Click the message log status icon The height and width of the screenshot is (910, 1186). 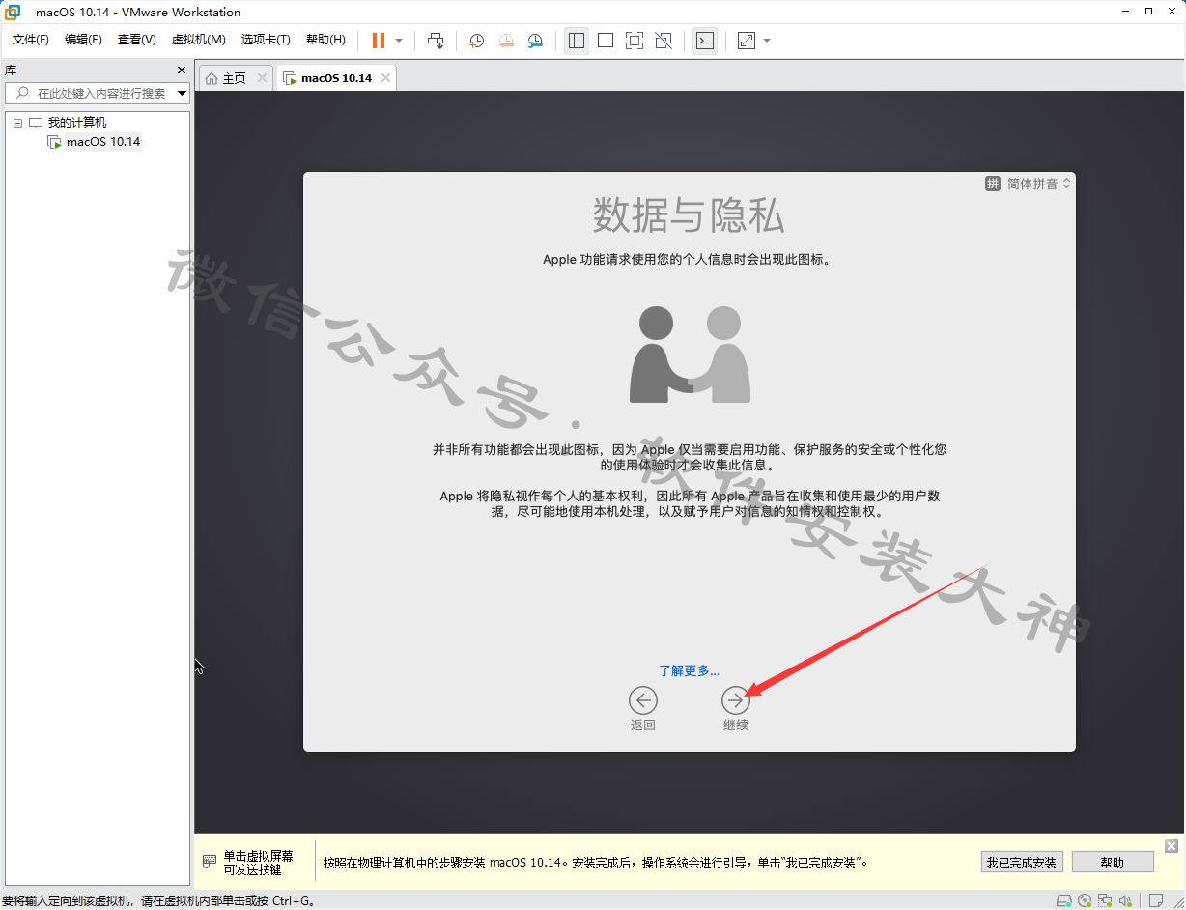1155,900
